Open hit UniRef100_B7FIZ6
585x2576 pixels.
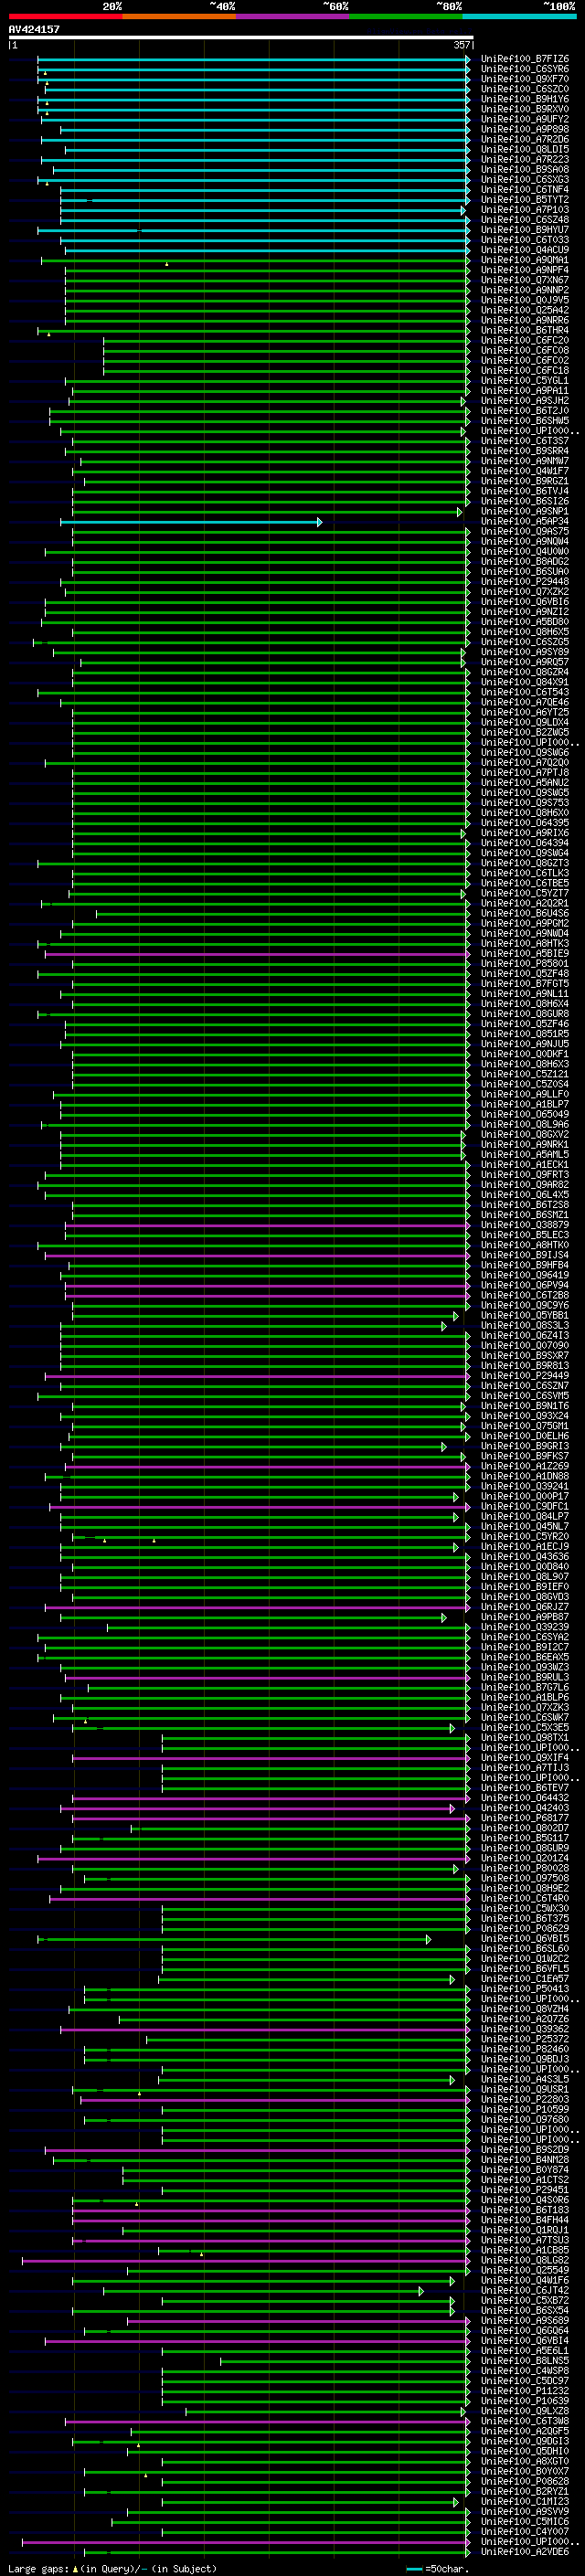(x=525, y=59)
